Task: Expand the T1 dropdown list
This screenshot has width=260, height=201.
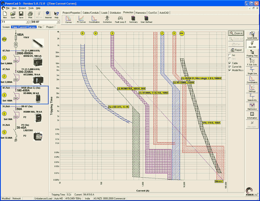Action: 27,22
